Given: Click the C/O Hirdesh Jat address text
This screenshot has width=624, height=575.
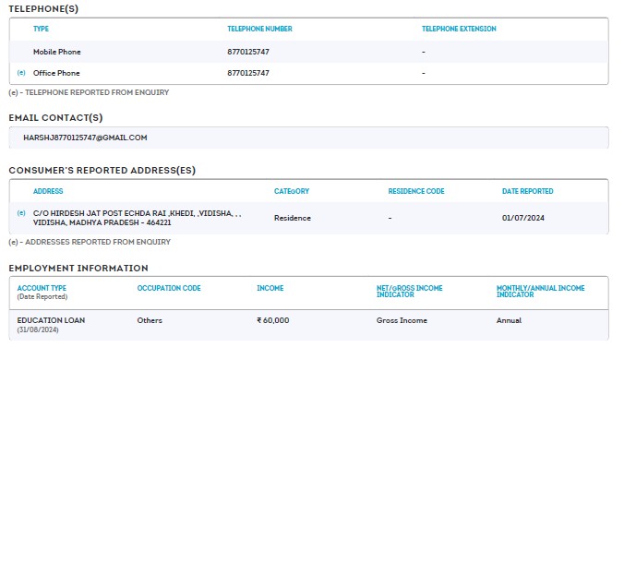Looking at the screenshot, I should [x=137, y=218].
